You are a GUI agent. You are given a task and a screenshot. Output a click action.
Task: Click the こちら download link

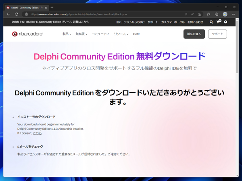tap(37, 133)
